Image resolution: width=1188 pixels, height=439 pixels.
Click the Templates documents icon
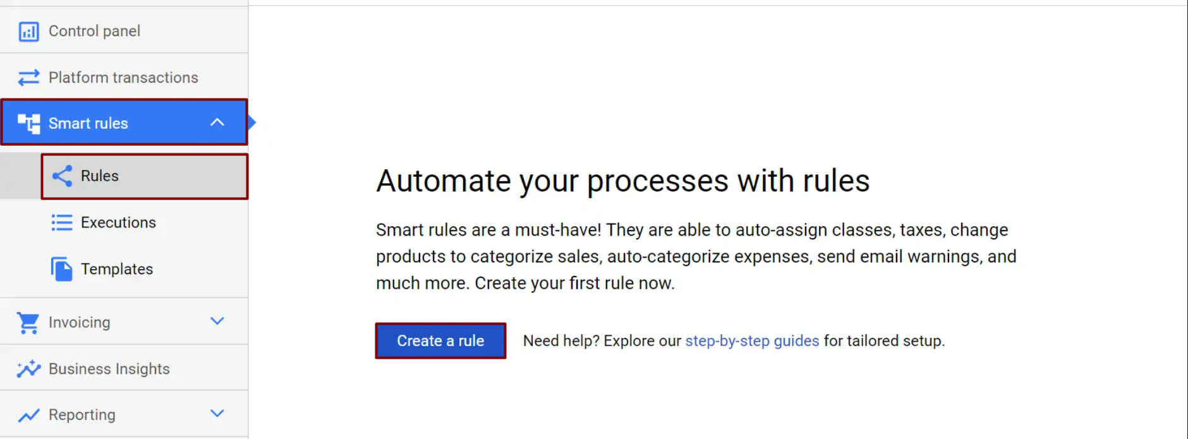62,269
